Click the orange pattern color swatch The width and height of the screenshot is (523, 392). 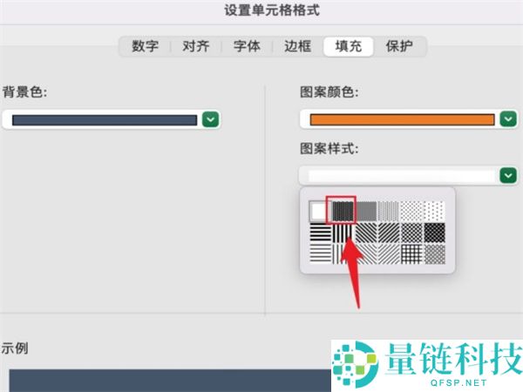[x=402, y=119]
